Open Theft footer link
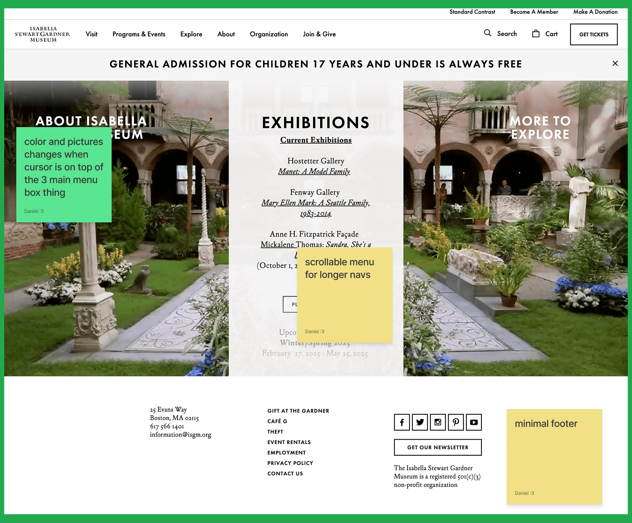This screenshot has height=523, width=632. click(275, 432)
